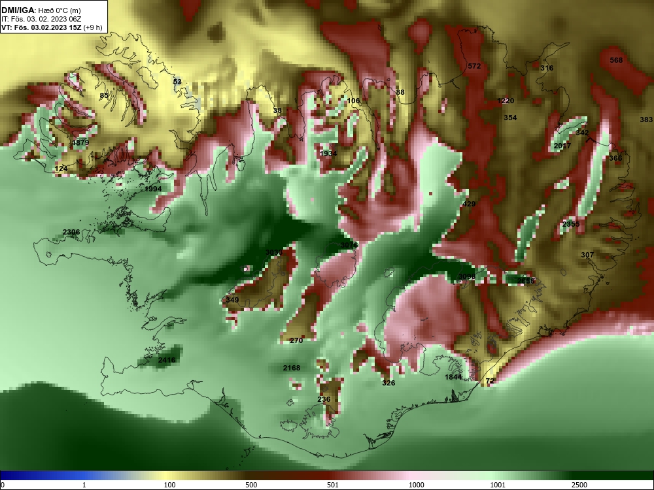The height and width of the screenshot is (490, 654).
Task: Click the 2168 height label
Action: (292, 368)
